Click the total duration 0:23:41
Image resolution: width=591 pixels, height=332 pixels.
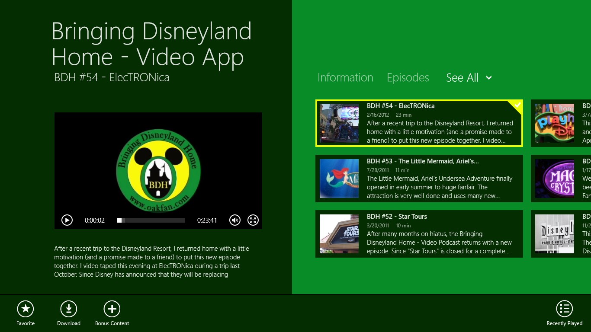(207, 220)
